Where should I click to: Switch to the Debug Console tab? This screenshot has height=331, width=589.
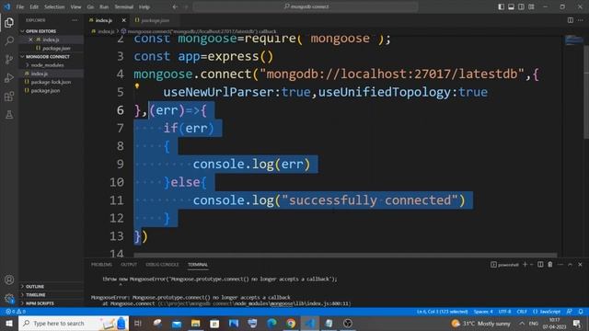pyautogui.click(x=162, y=265)
